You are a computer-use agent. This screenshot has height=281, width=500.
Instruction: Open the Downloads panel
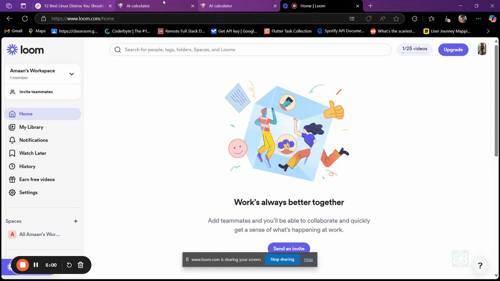tap(447, 18)
